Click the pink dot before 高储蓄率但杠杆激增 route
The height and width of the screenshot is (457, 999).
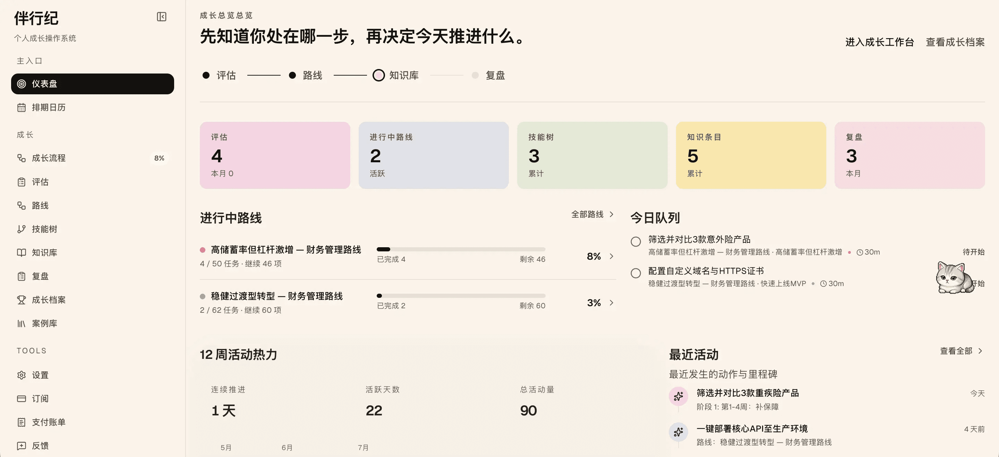[203, 250]
